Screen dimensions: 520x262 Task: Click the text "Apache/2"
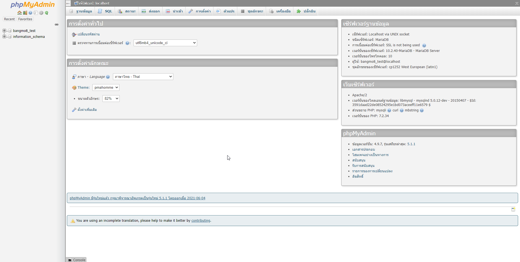click(360, 95)
